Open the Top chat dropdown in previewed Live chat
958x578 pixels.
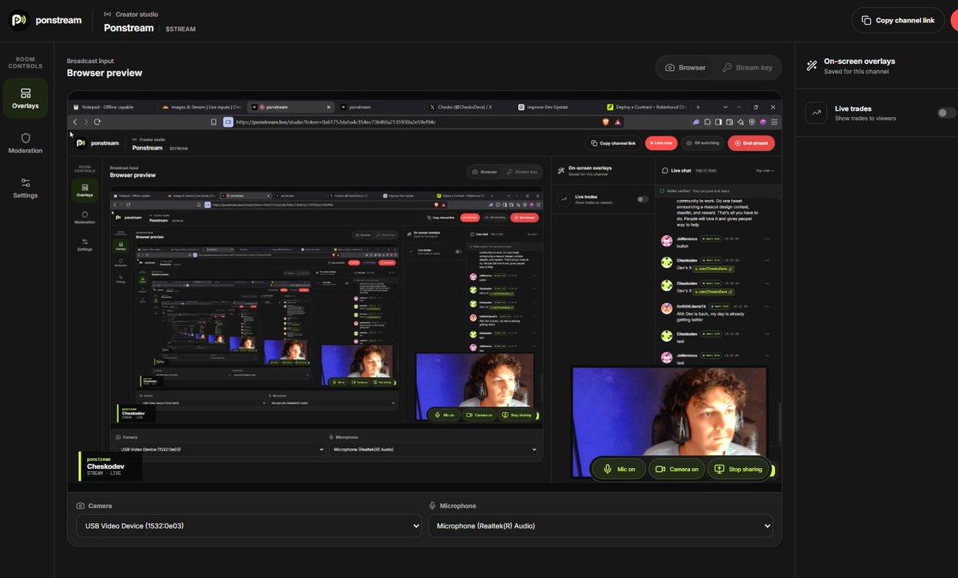765,171
